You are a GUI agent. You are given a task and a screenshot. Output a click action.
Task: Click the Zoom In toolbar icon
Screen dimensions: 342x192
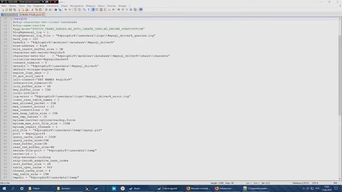coord(65,10)
